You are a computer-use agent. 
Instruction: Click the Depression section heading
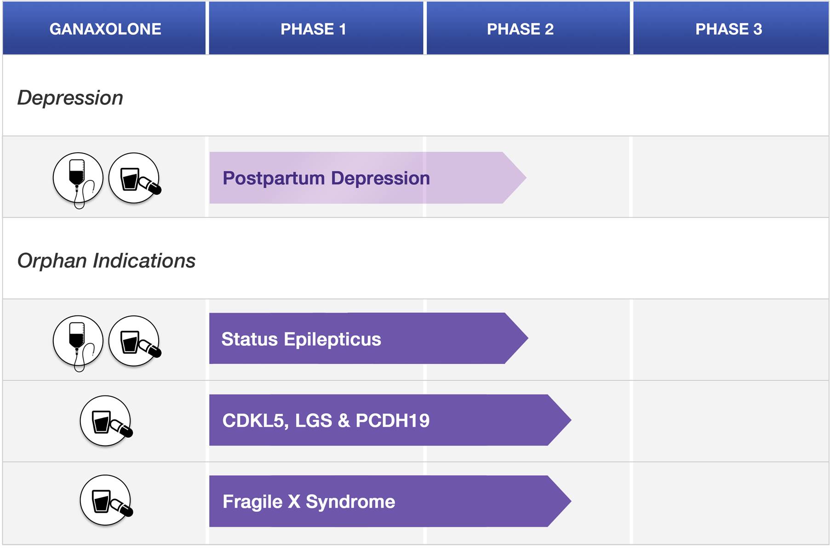(70, 97)
